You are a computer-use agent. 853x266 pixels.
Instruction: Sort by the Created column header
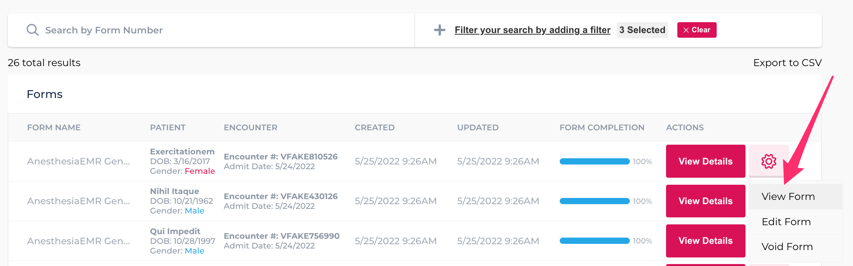point(374,128)
